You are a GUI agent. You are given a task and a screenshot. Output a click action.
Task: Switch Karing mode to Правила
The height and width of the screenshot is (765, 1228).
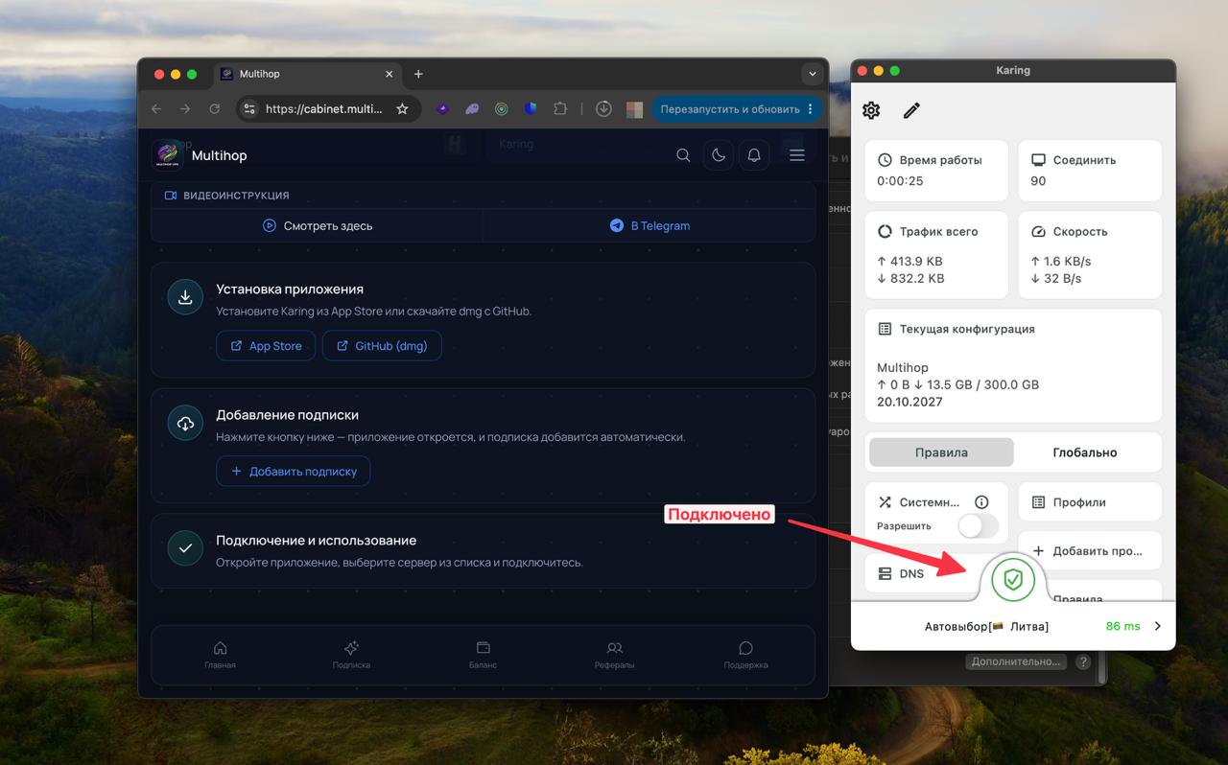[941, 452]
